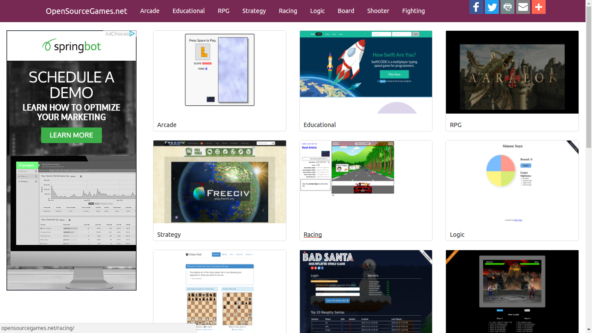Image resolution: width=592 pixels, height=333 pixels.
Task: Share the page on Facebook
Action: click(x=476, y=7)
